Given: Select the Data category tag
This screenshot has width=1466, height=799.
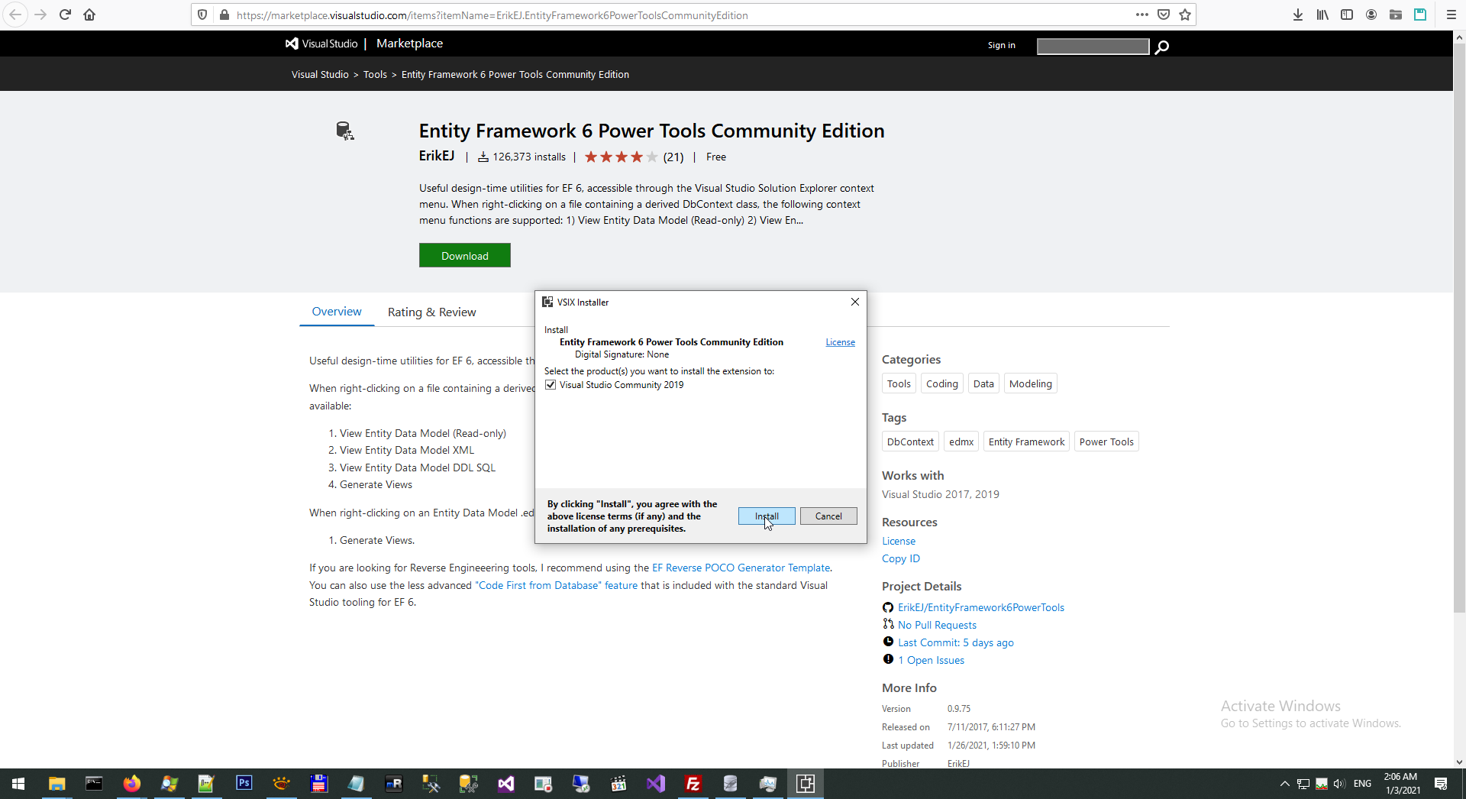Looking at the screenshot, I should coord(983,383).
